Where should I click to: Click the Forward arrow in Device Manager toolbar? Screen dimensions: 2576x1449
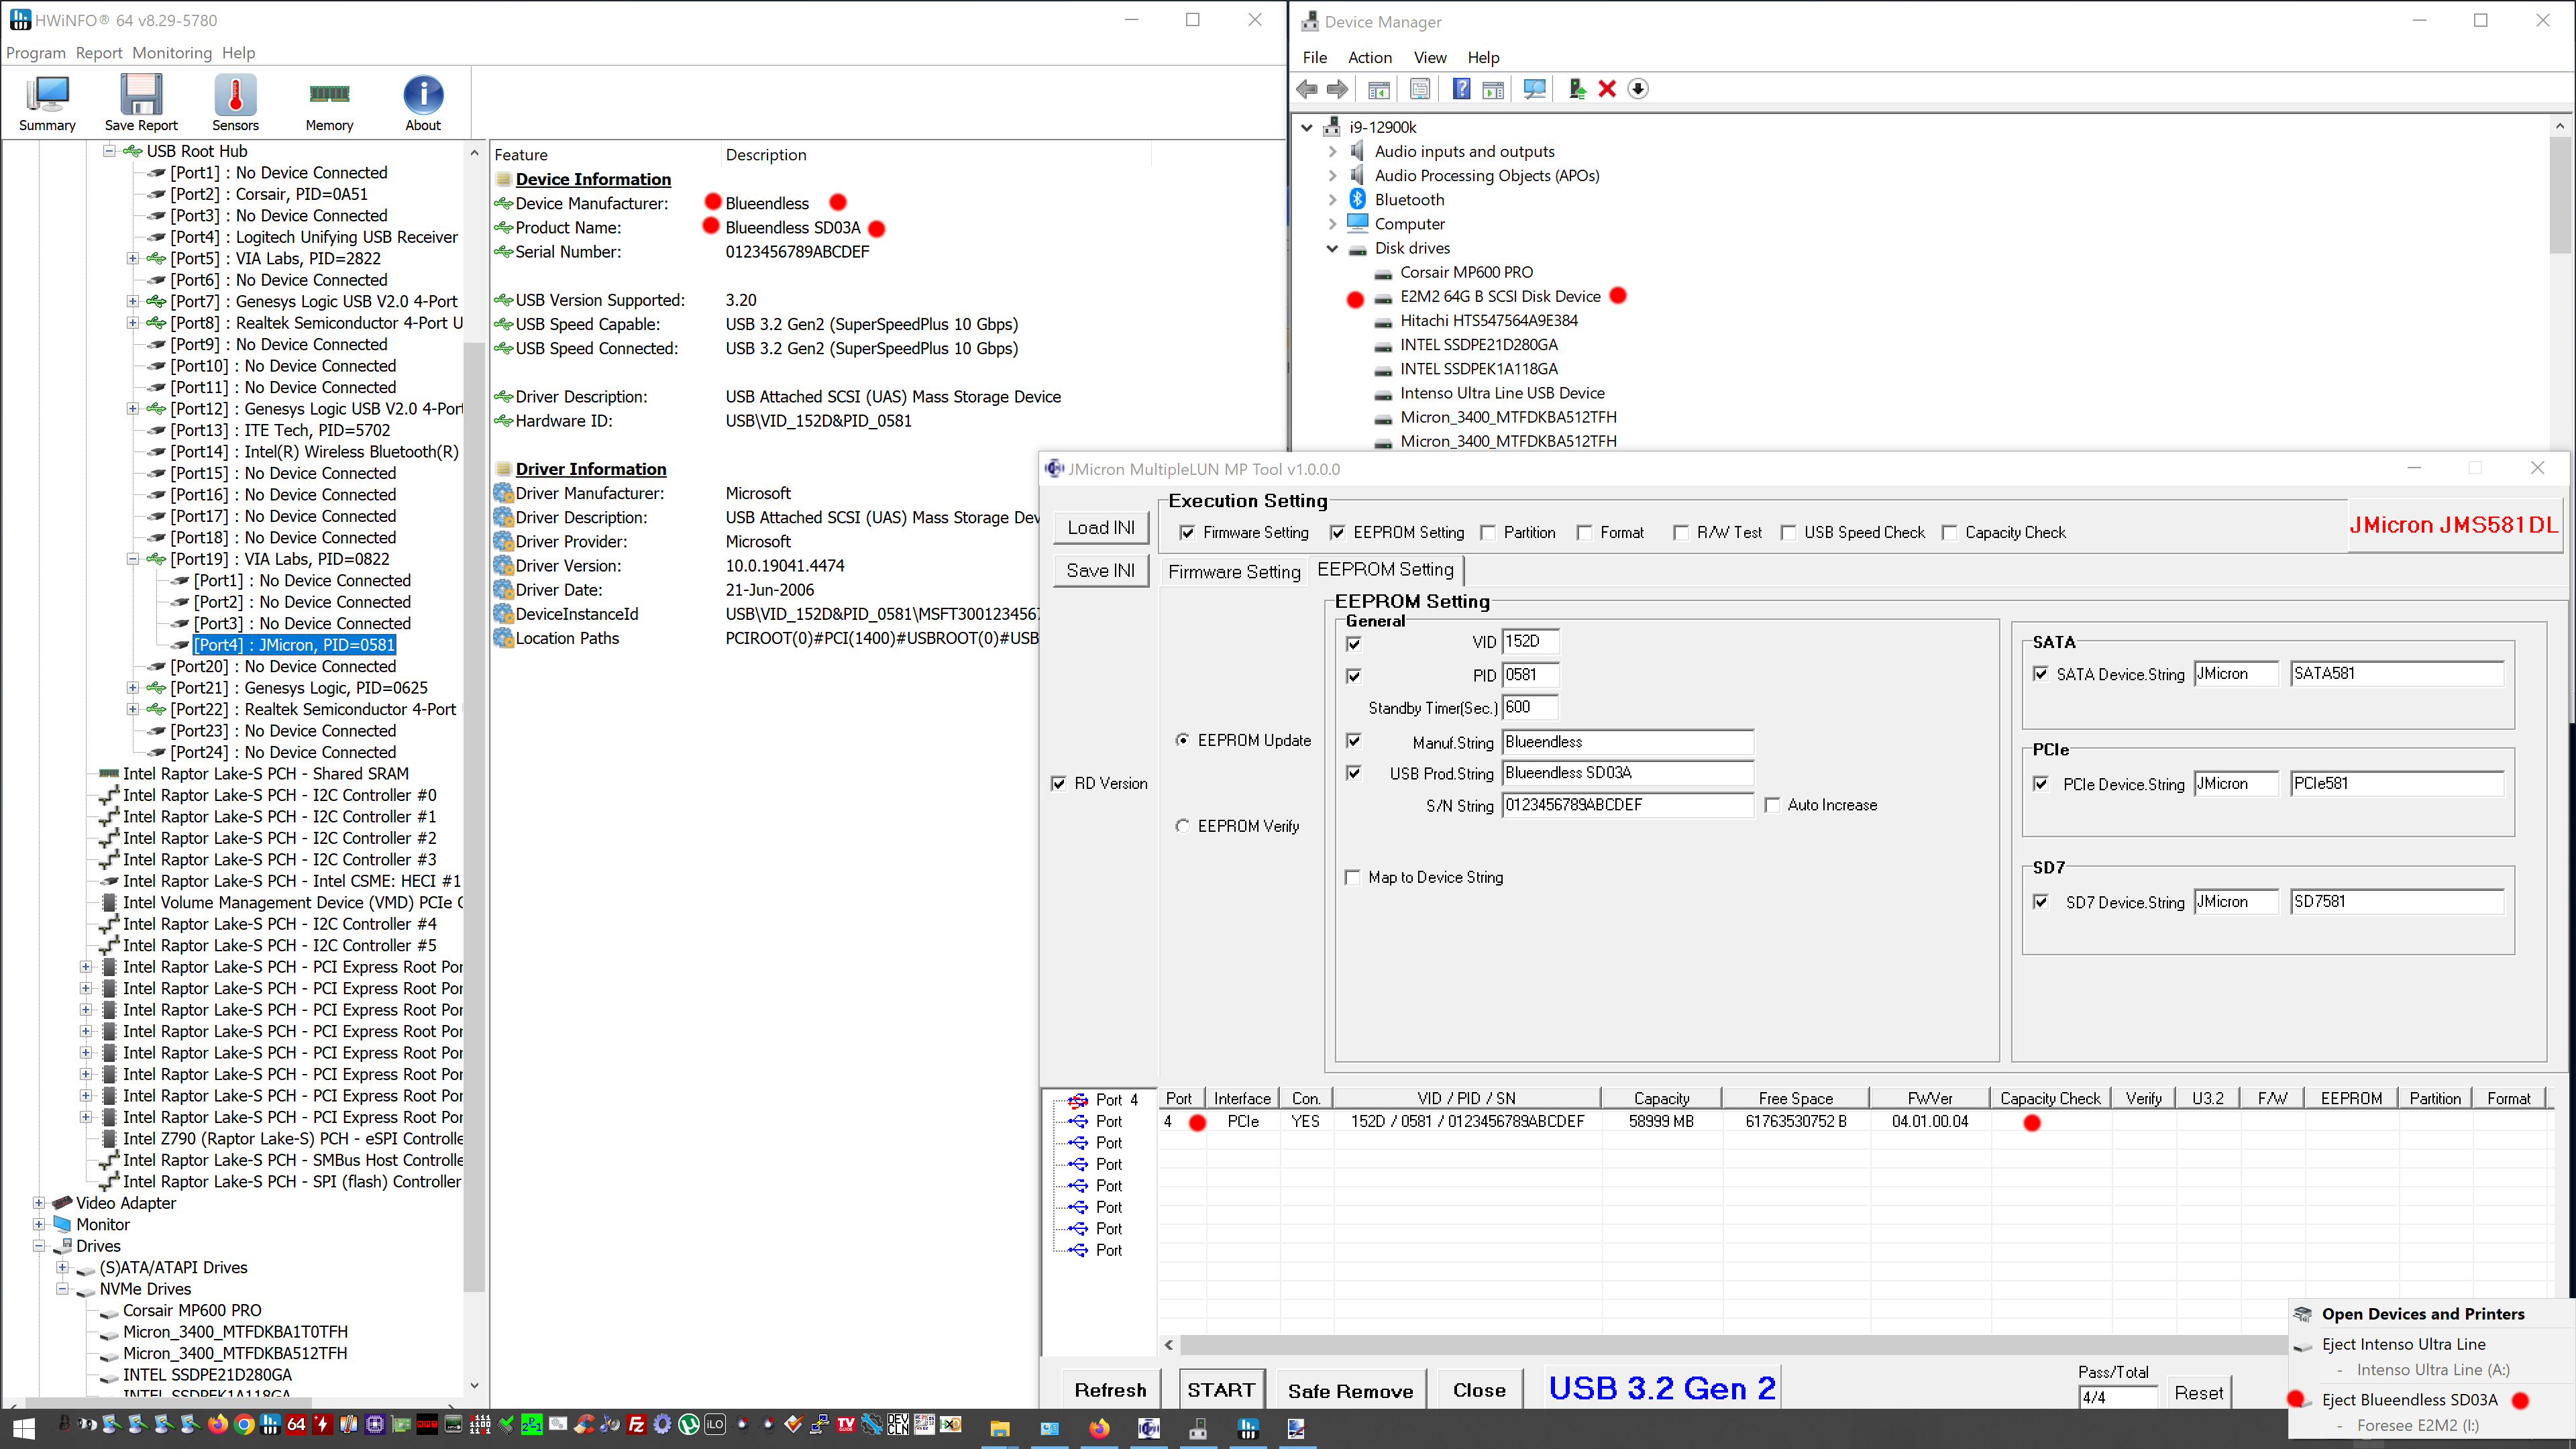[x=1337, y=89]
